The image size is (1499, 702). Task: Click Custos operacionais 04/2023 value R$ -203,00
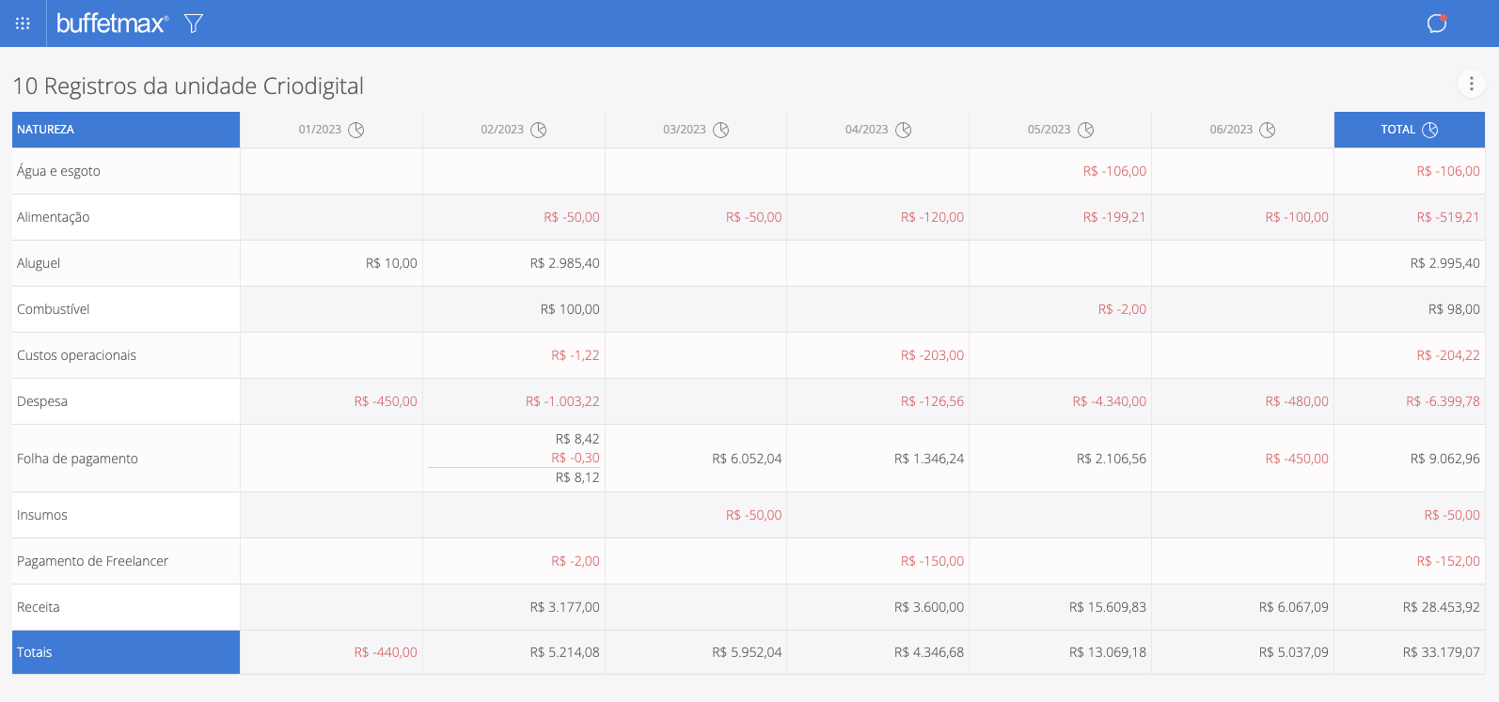coord(932,355)
